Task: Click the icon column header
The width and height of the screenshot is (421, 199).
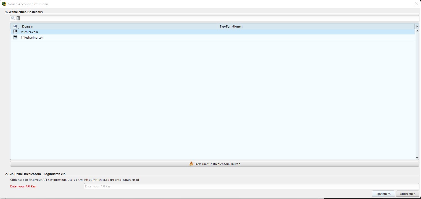Action: tap(15, 26)
